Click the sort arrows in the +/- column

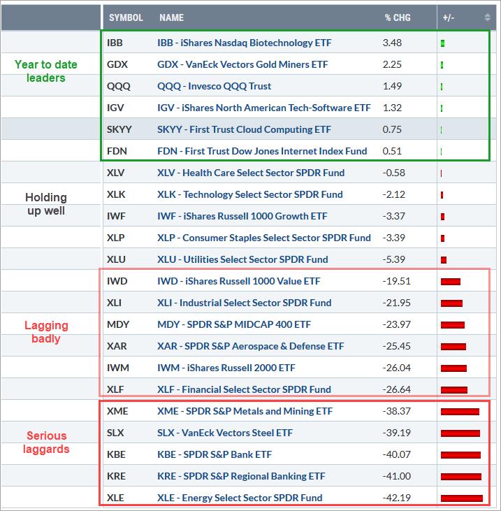[487, 17]
